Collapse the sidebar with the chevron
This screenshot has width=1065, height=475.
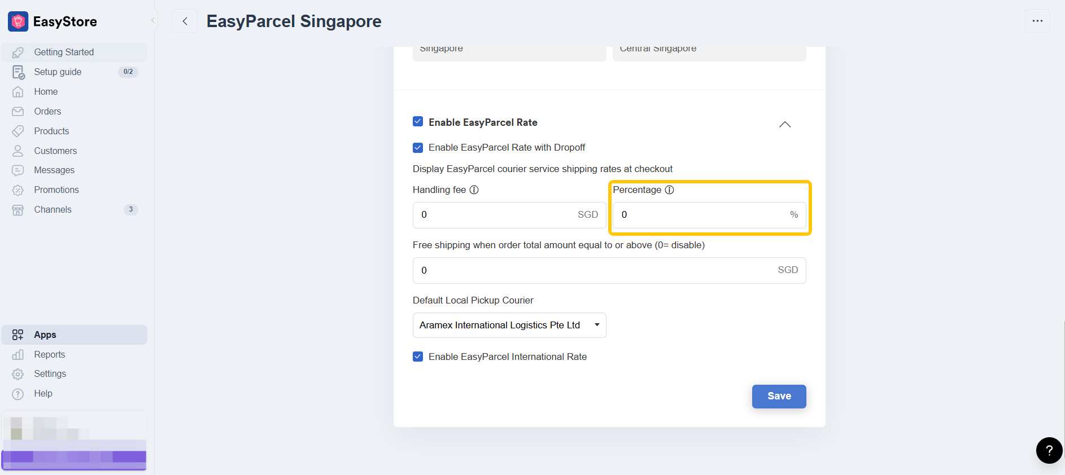(152, 21)
